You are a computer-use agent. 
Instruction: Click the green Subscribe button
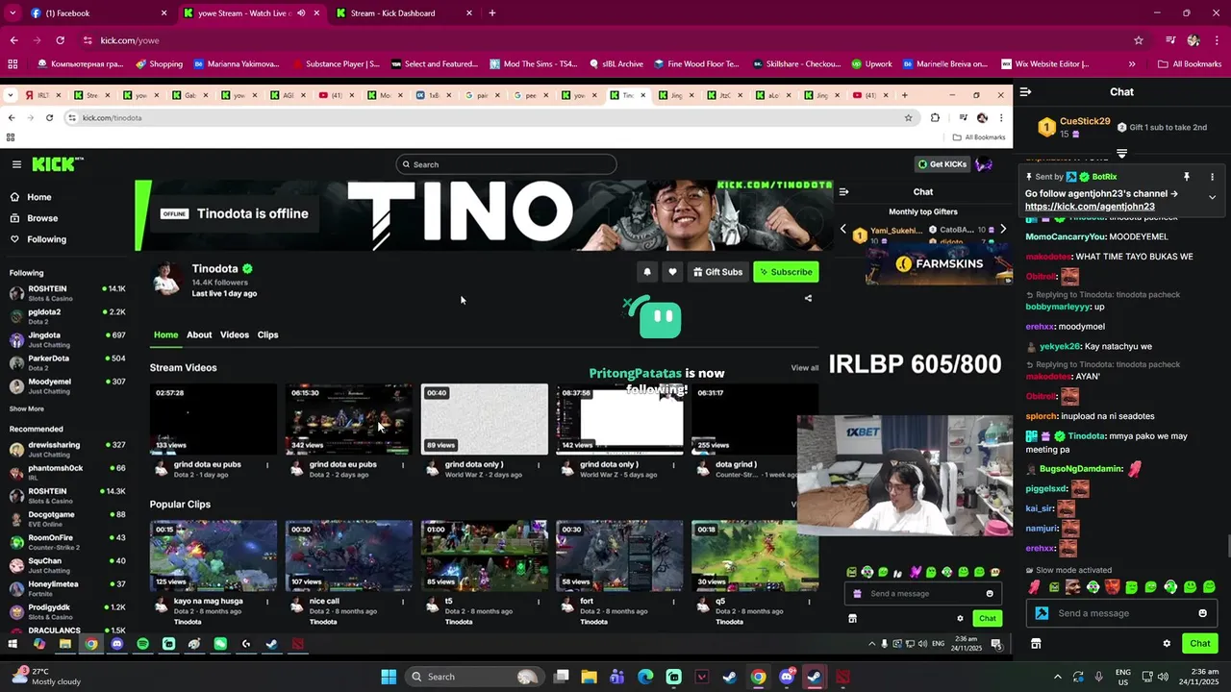coord(786,272)
